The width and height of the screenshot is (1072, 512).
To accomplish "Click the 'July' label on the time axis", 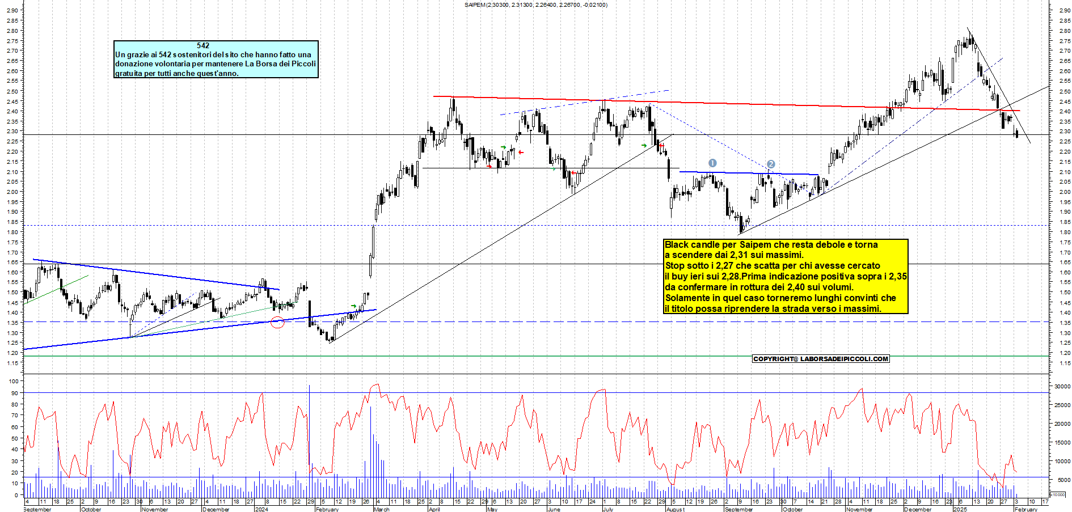I will [608, 509].
